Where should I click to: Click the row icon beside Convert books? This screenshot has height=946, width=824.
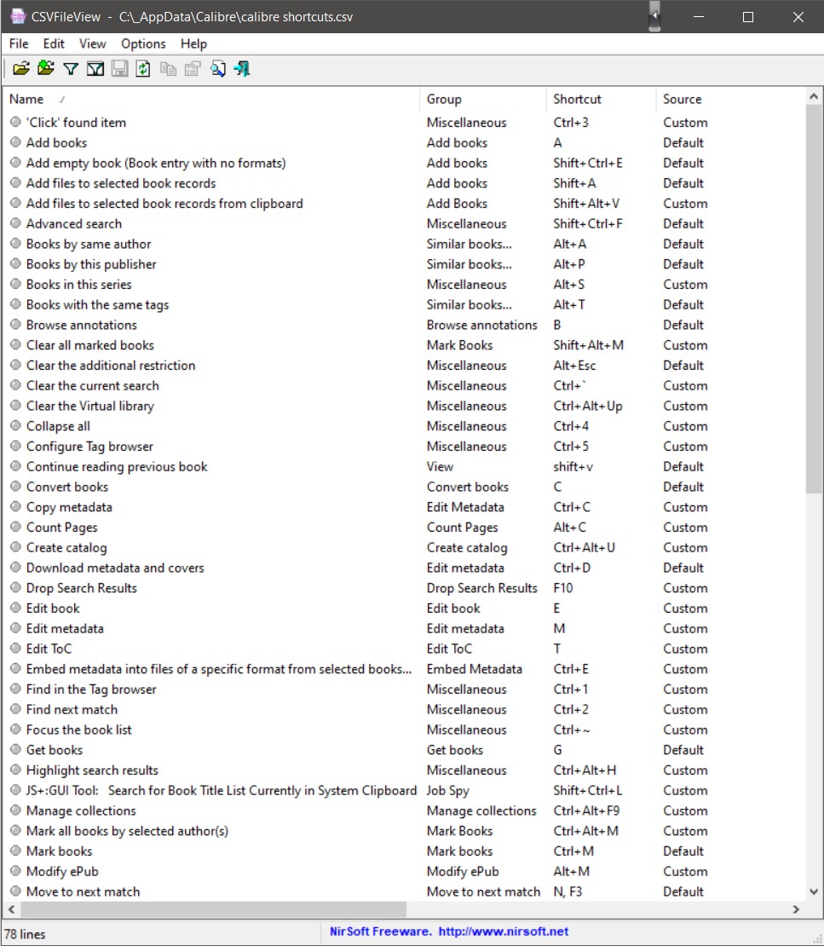click(x=15, y=487)
